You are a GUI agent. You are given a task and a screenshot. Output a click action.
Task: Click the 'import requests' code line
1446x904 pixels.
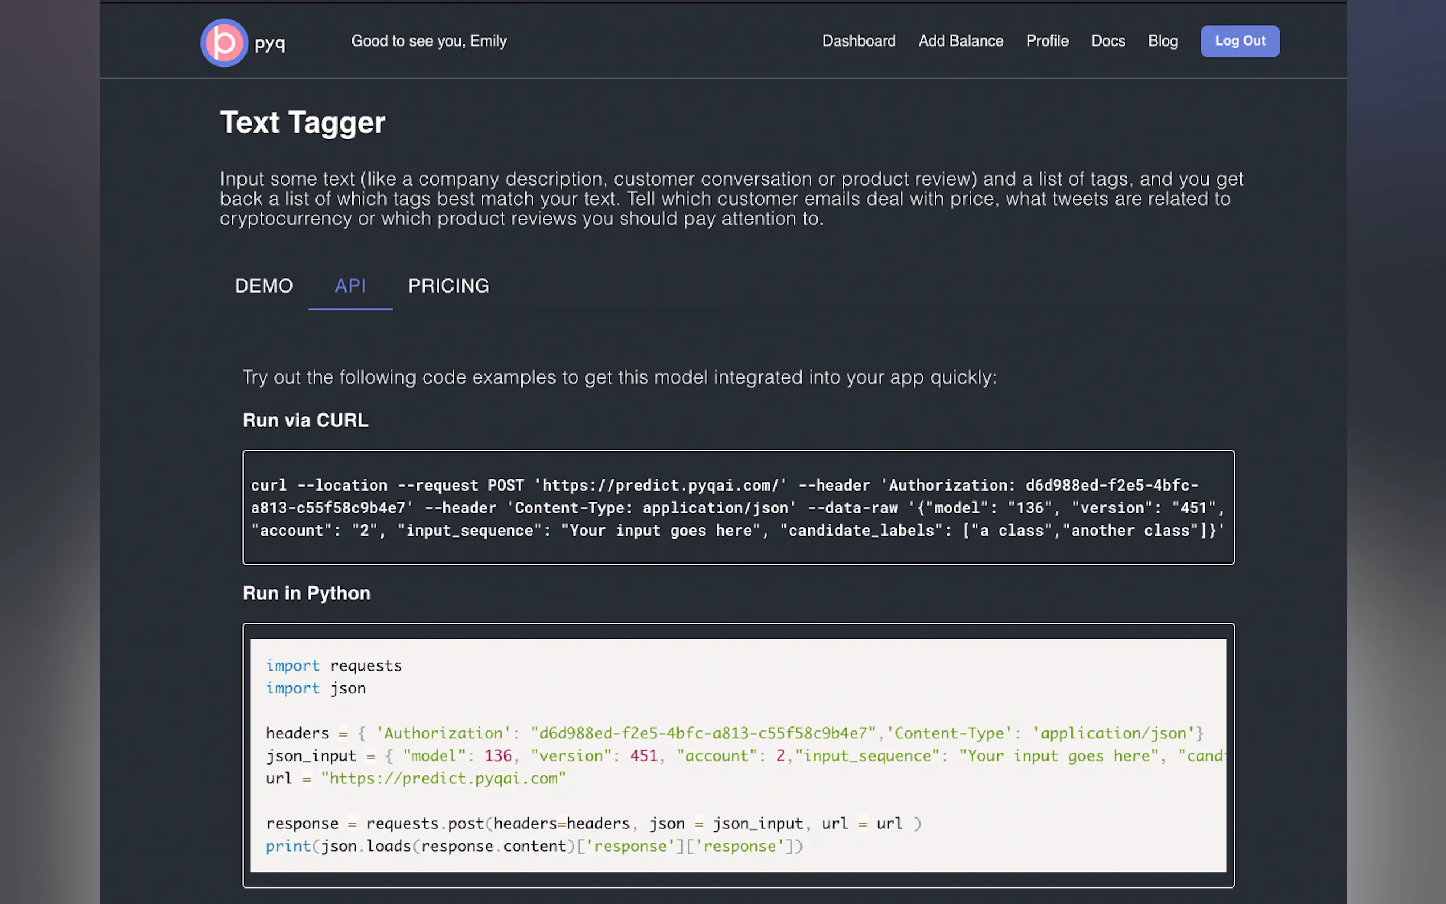[334, 665]
